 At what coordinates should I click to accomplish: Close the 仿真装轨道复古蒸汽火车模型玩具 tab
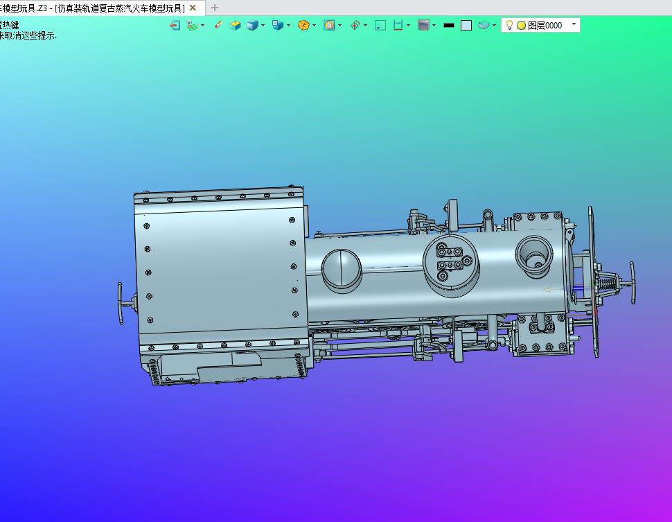pos(193,8)
